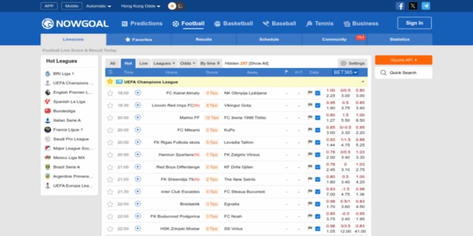This screenshot has width=473, height=236.
Task: Open Saudi Pro League in Hot Leagues
Action: 71,139
